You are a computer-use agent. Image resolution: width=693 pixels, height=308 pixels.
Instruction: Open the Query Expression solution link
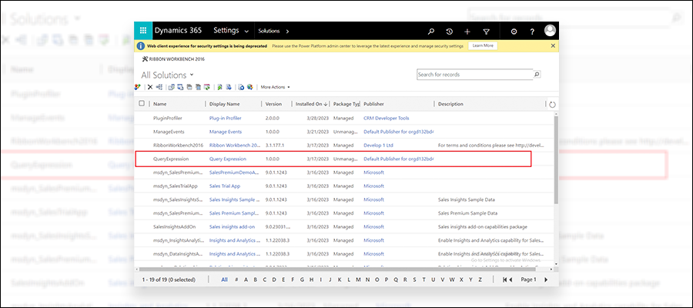pos(228,159)
